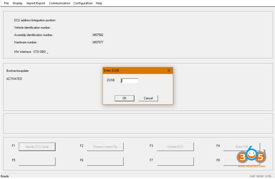Screen dimensions: 275x179
Task: Click into the ZUSB input field
Action: [130, 81]
